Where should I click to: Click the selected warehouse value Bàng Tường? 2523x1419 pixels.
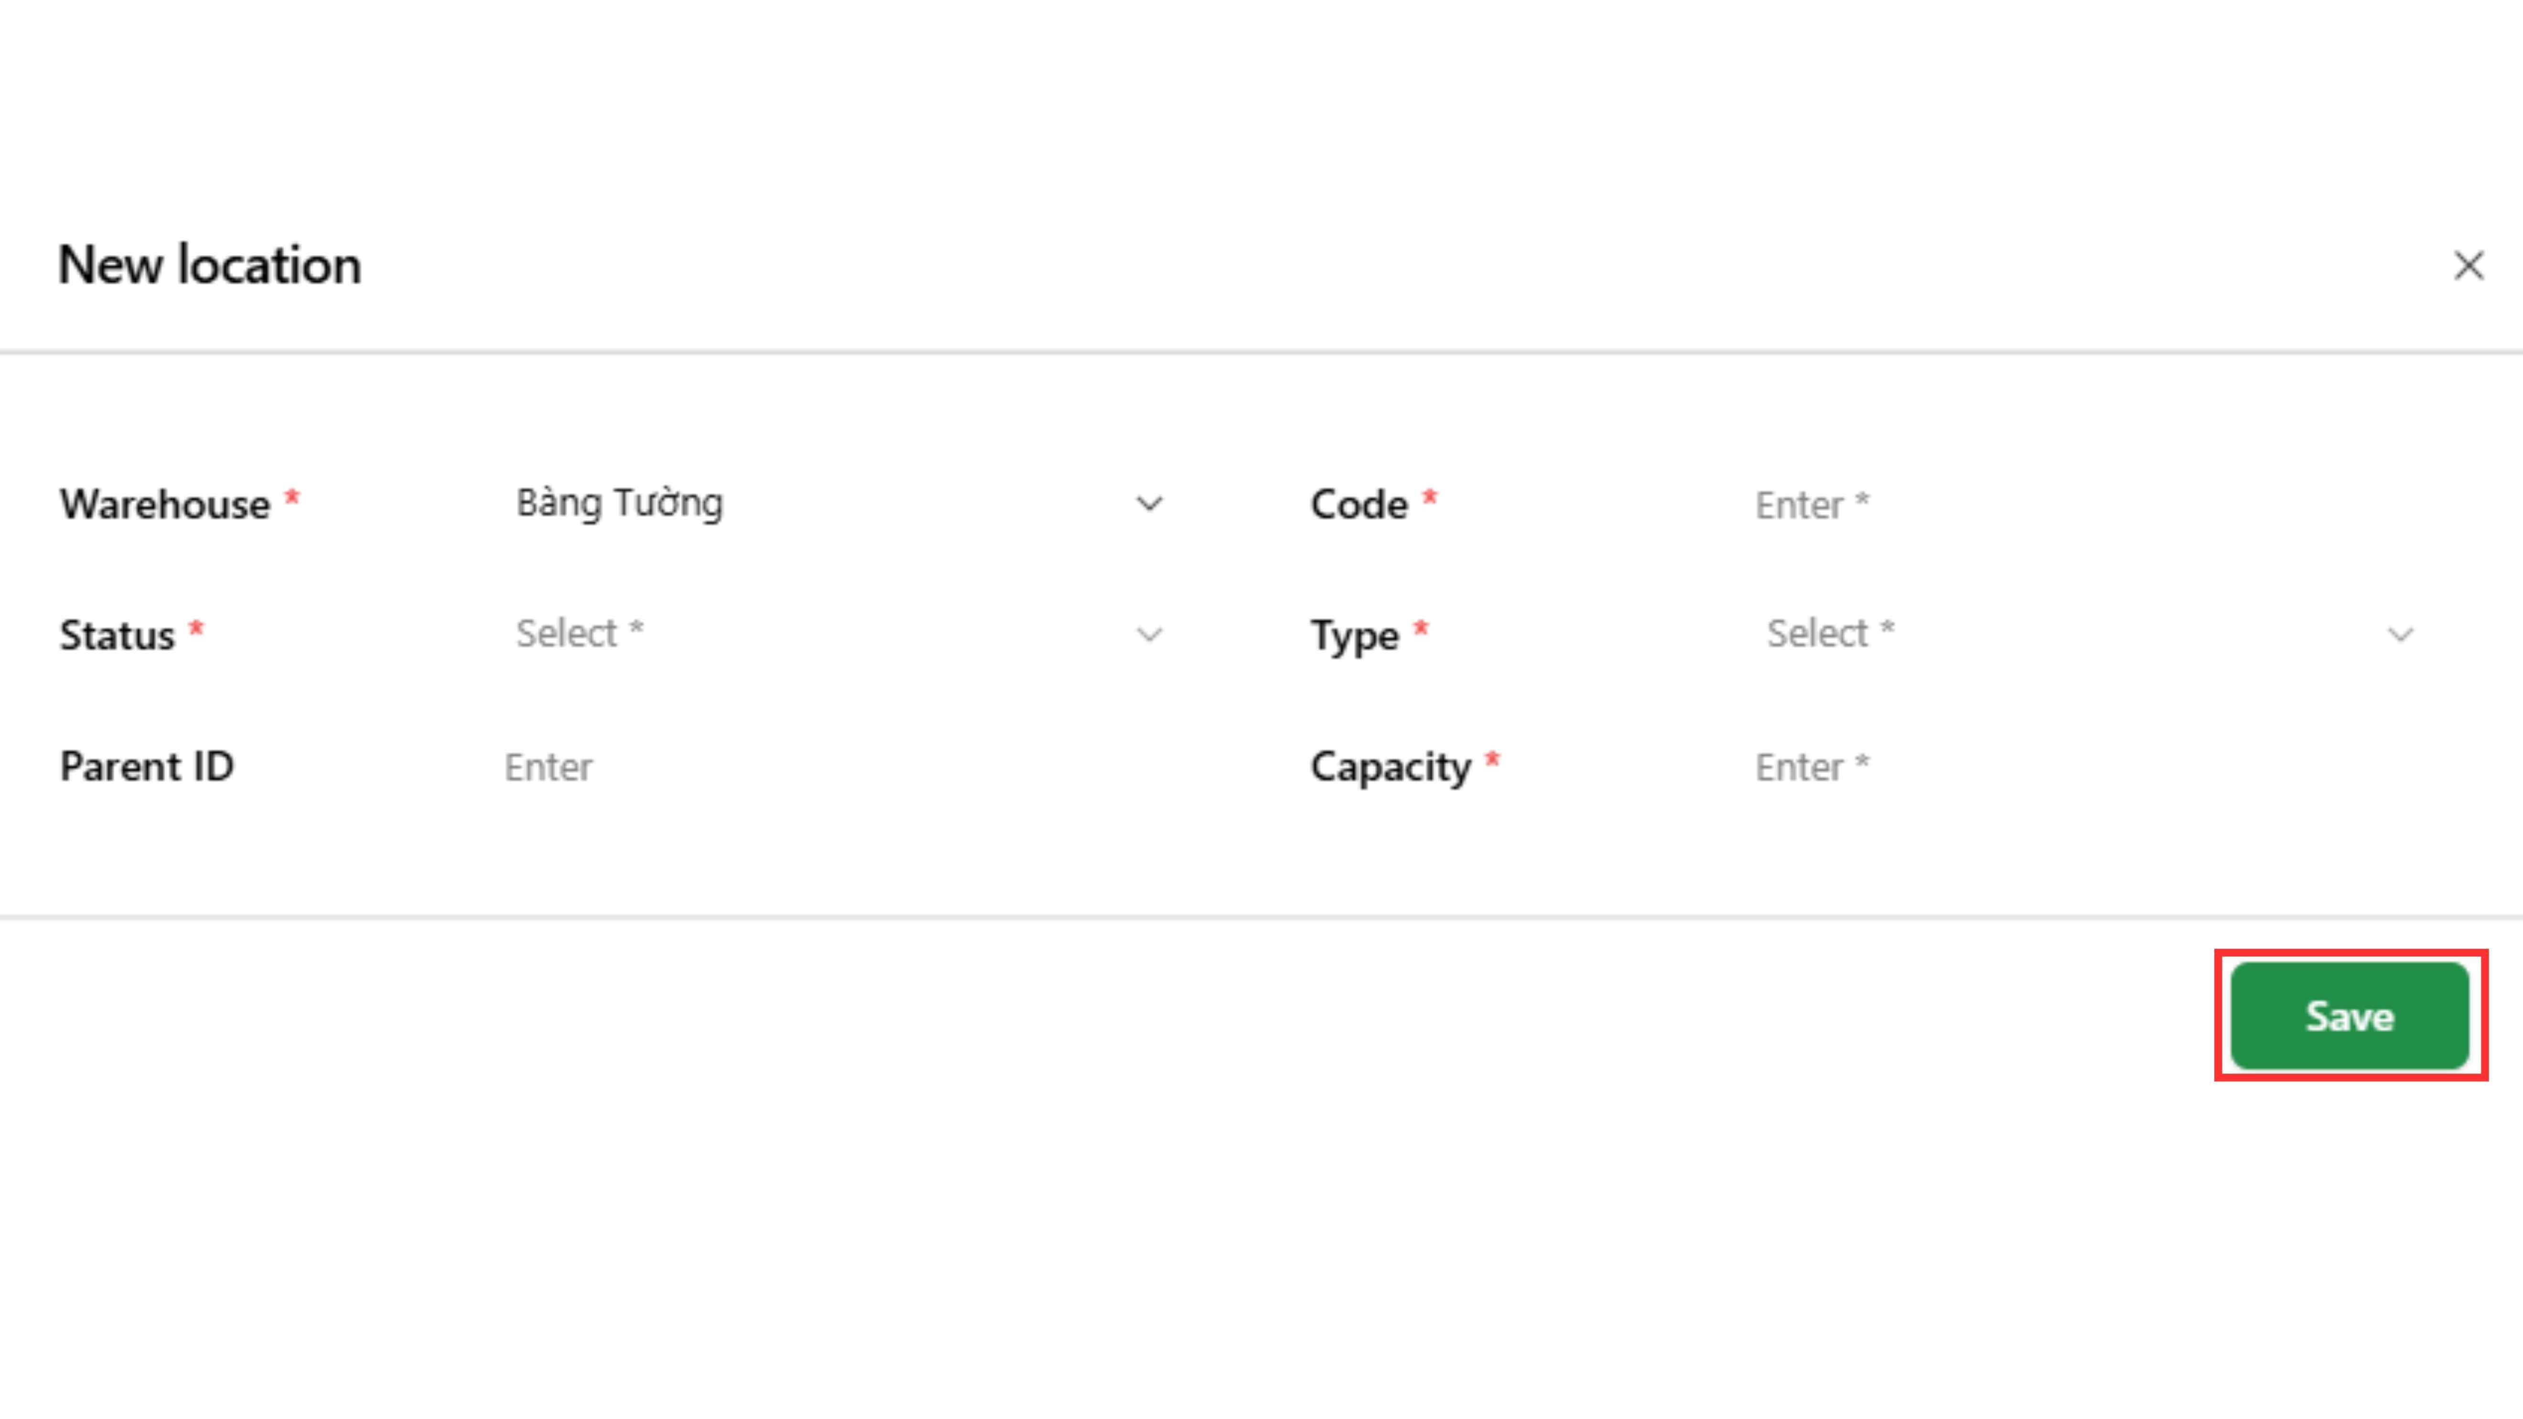(619, 504)
